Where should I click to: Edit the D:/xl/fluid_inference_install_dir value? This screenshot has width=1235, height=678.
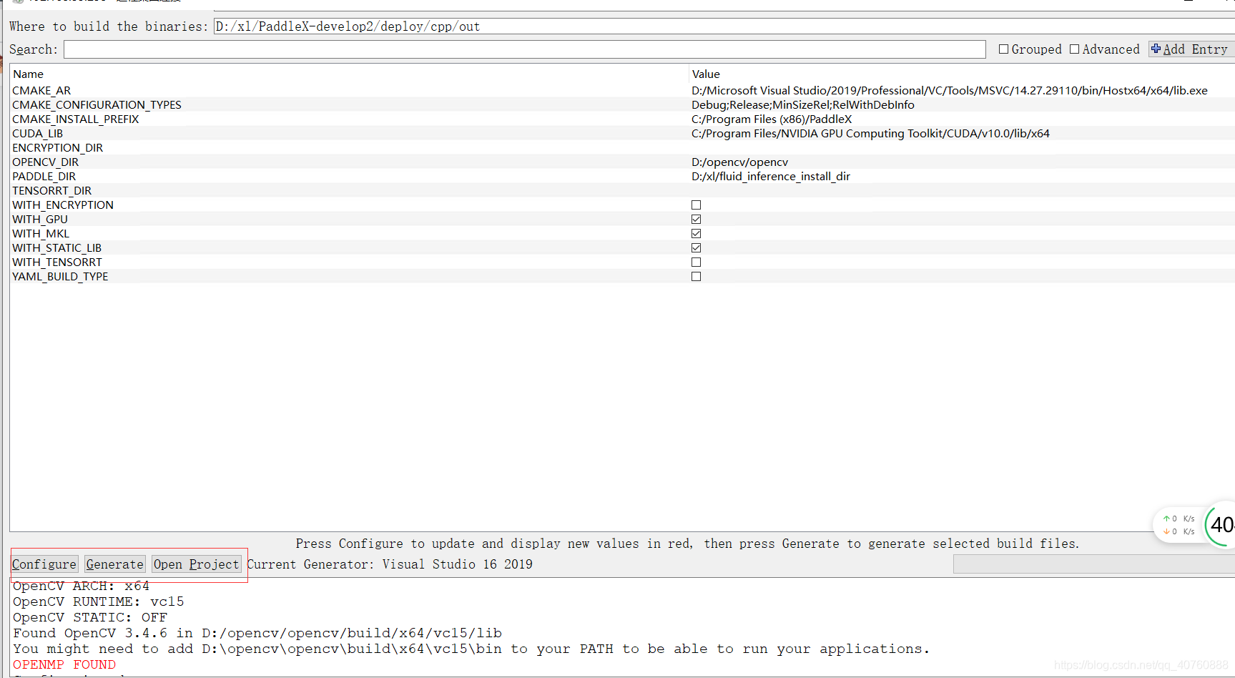[x=770, y=177]
